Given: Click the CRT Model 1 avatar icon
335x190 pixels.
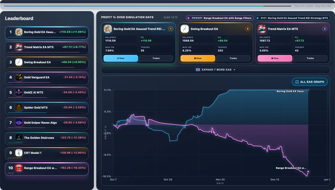Looking at the screenshot, I should 19,153.
